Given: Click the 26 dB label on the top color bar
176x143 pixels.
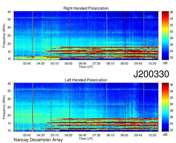Looking at the screenshot, I should 171,45.
